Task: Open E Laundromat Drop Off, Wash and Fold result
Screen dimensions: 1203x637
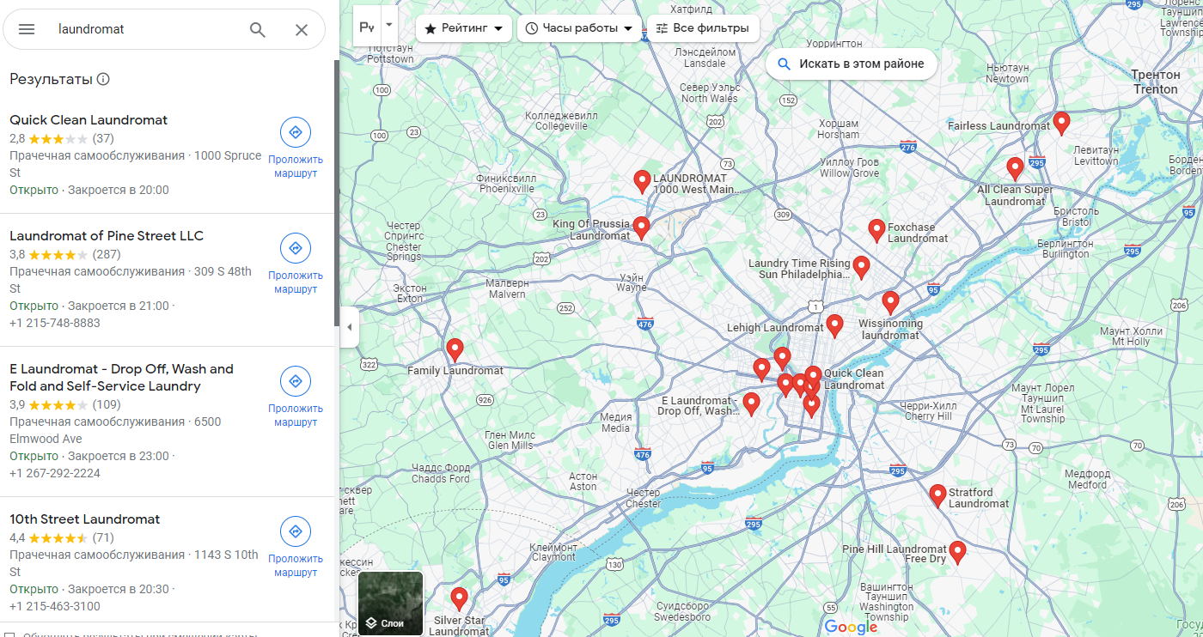Action: [121, 378]
